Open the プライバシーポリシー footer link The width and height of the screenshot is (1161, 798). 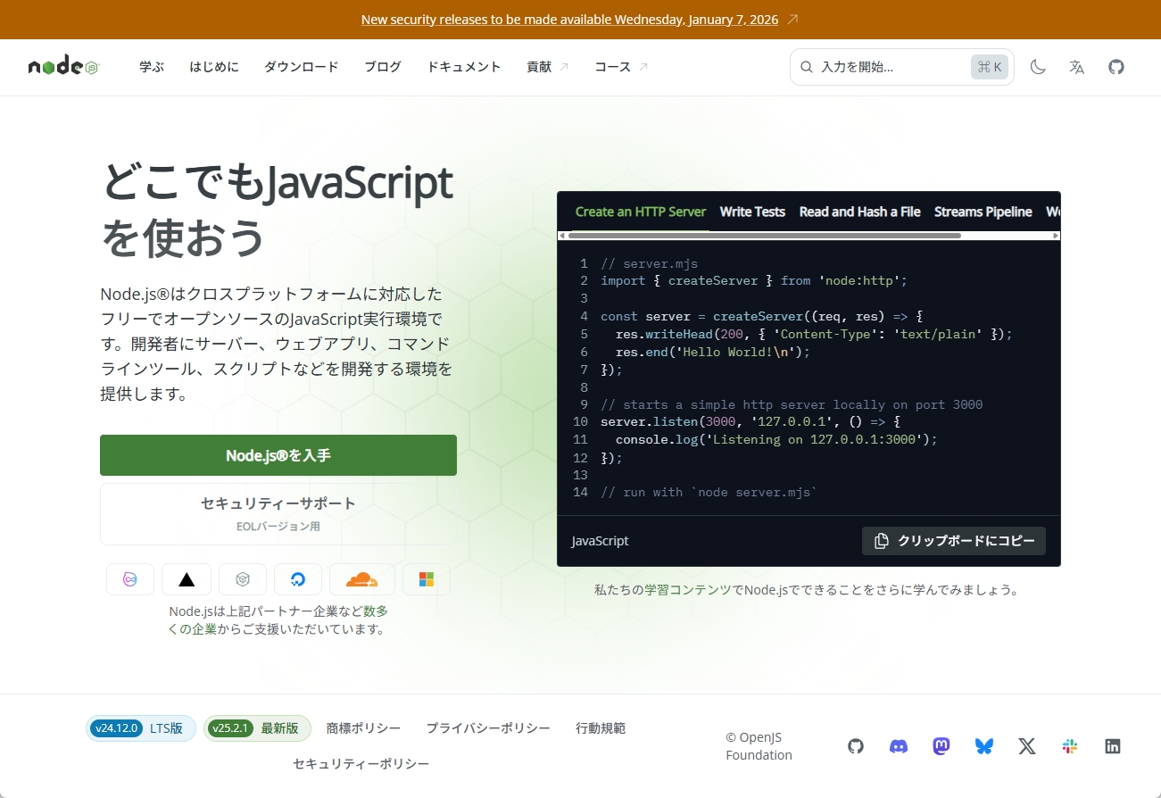coord(488,728)
